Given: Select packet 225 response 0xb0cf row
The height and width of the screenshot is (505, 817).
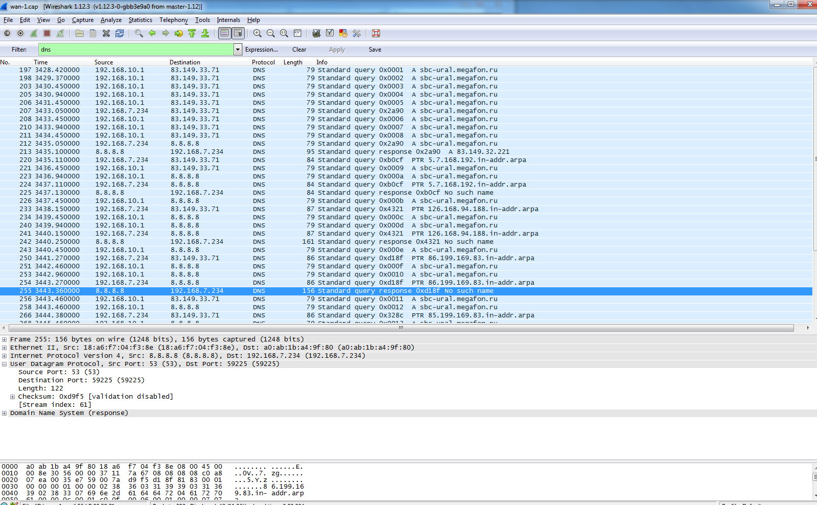Looking at the screenshot, I should [x=406, y=193].
